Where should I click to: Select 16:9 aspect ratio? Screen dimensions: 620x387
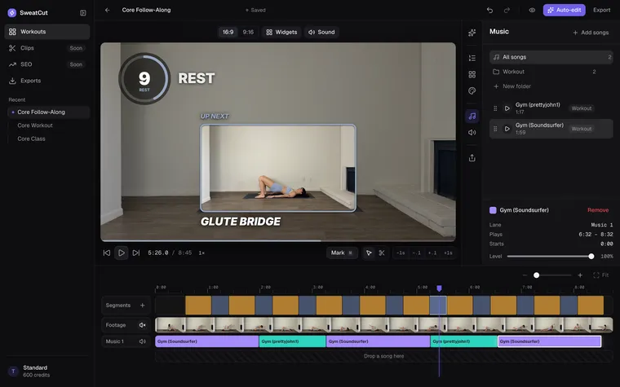click(228, 33)
